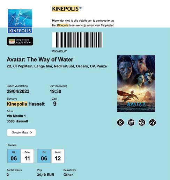Click the ticket barcode
The height and width of the screenshot is (180, 170).
pyautogui.click(x=77, y=40)
